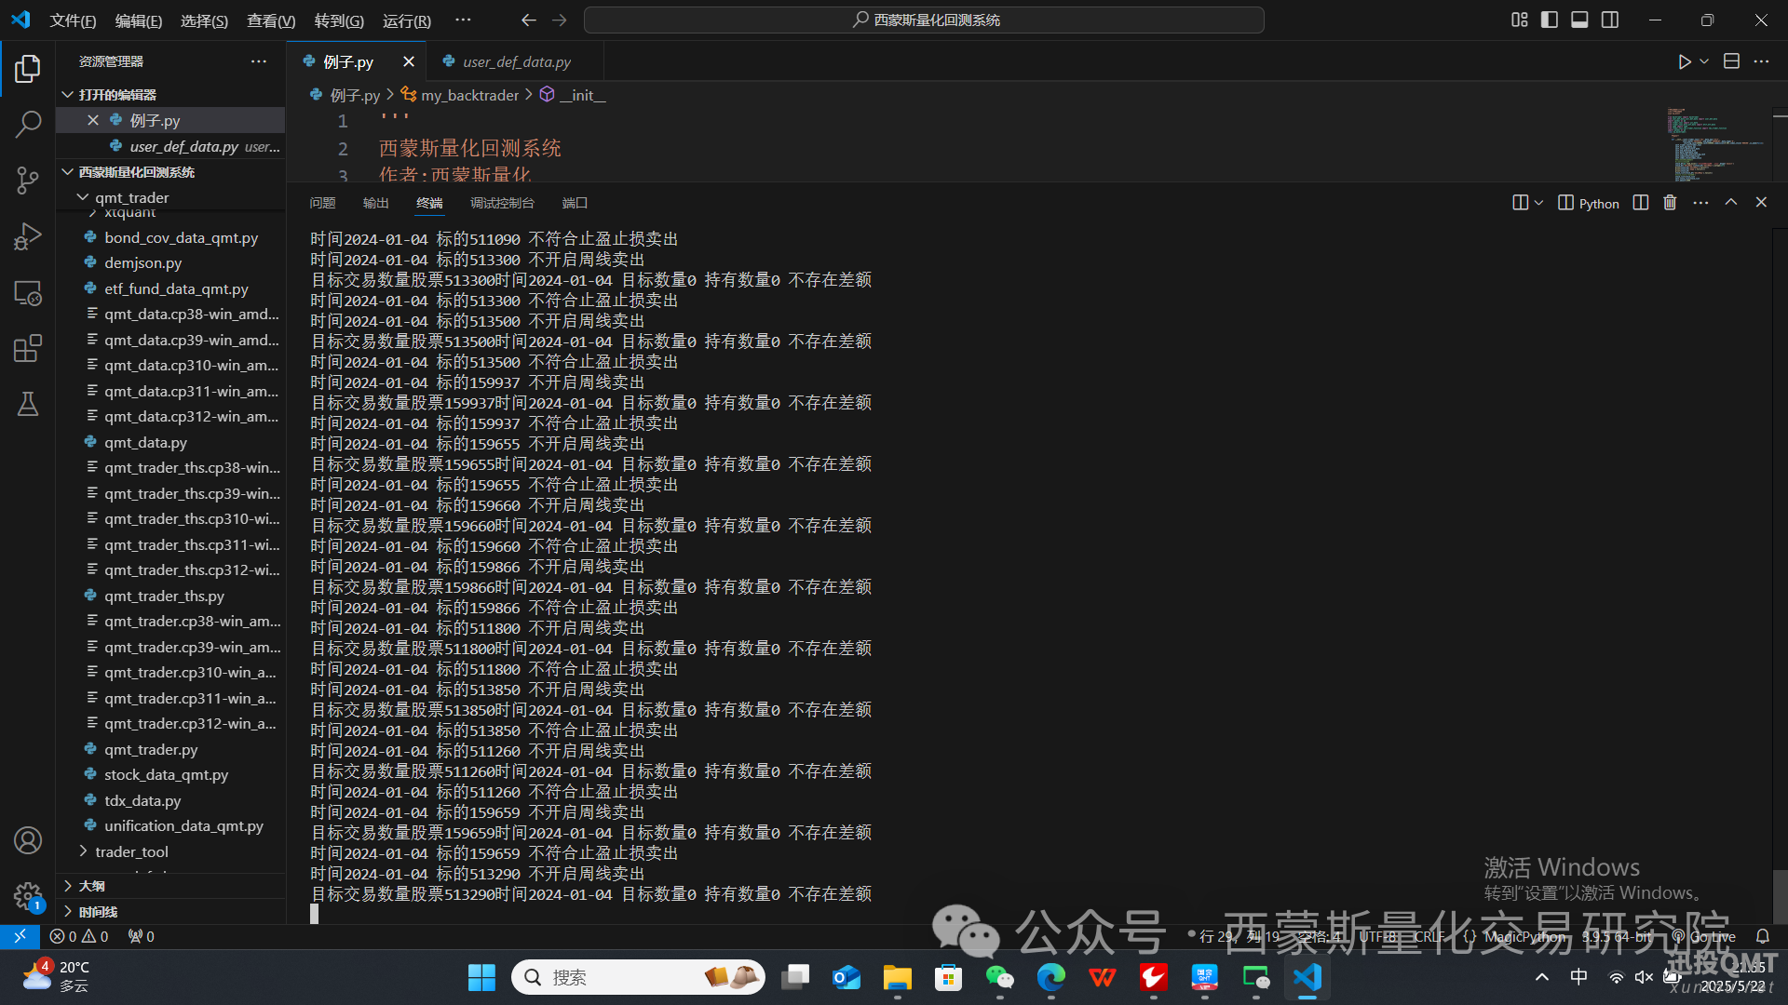Kill the terminal with trash icon

click(1670, 203)
